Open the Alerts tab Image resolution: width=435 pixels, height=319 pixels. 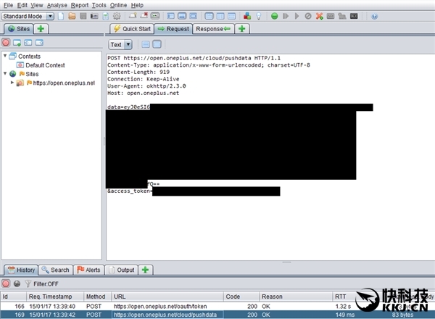click(88, 270)
